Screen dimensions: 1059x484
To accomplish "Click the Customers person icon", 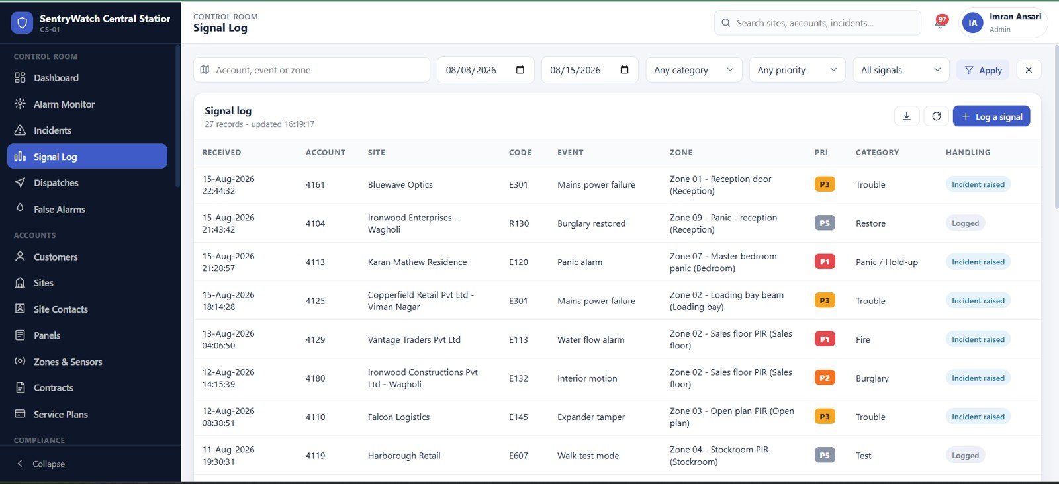I will 20,257.
